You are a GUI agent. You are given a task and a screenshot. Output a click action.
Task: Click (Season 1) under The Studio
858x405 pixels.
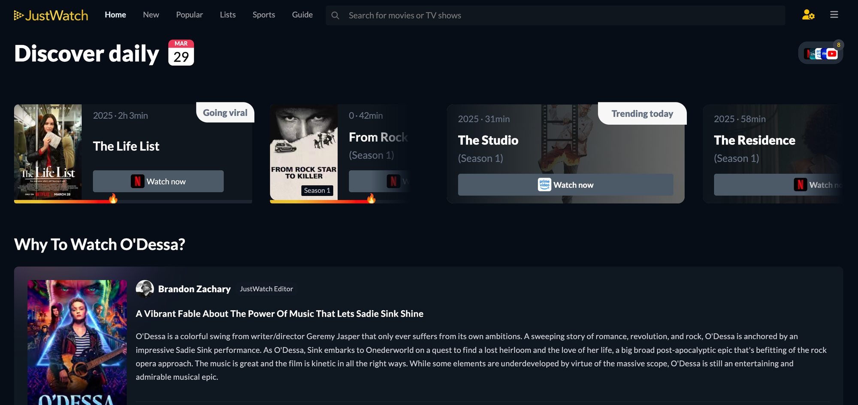click(480, 158)
